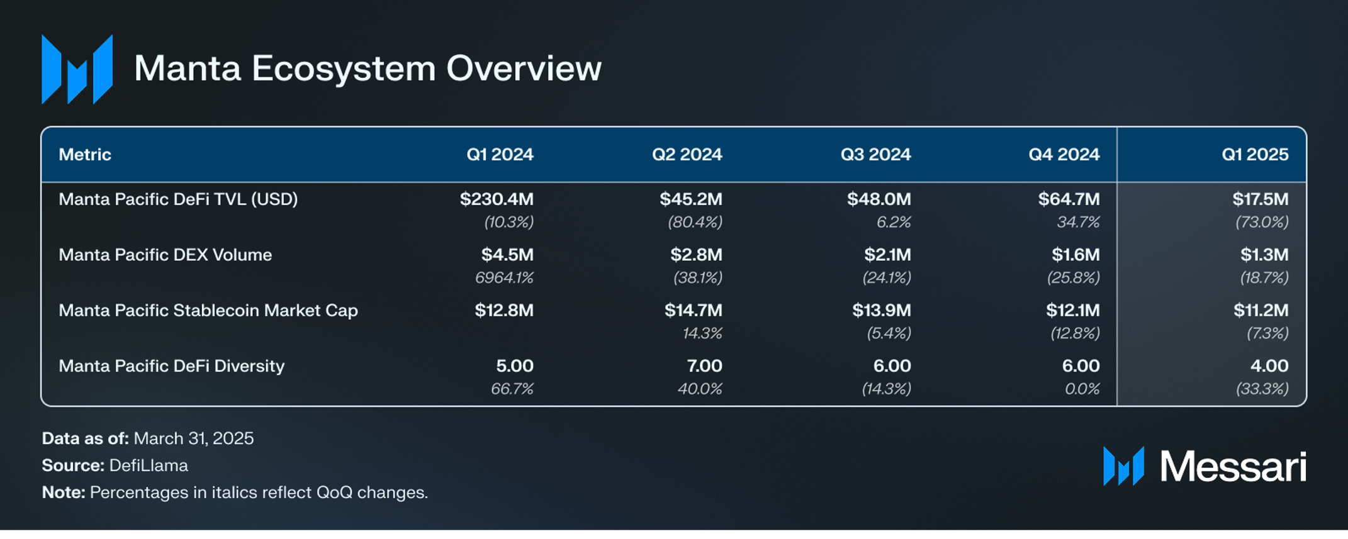Screen dimensions: 1348x539
Task: Click the "$14.7M" stablecoin market cap value
Action: 694,311
